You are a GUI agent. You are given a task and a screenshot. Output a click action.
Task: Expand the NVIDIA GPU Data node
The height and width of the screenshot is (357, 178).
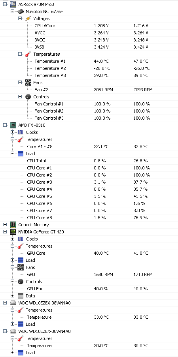point(13,296)
